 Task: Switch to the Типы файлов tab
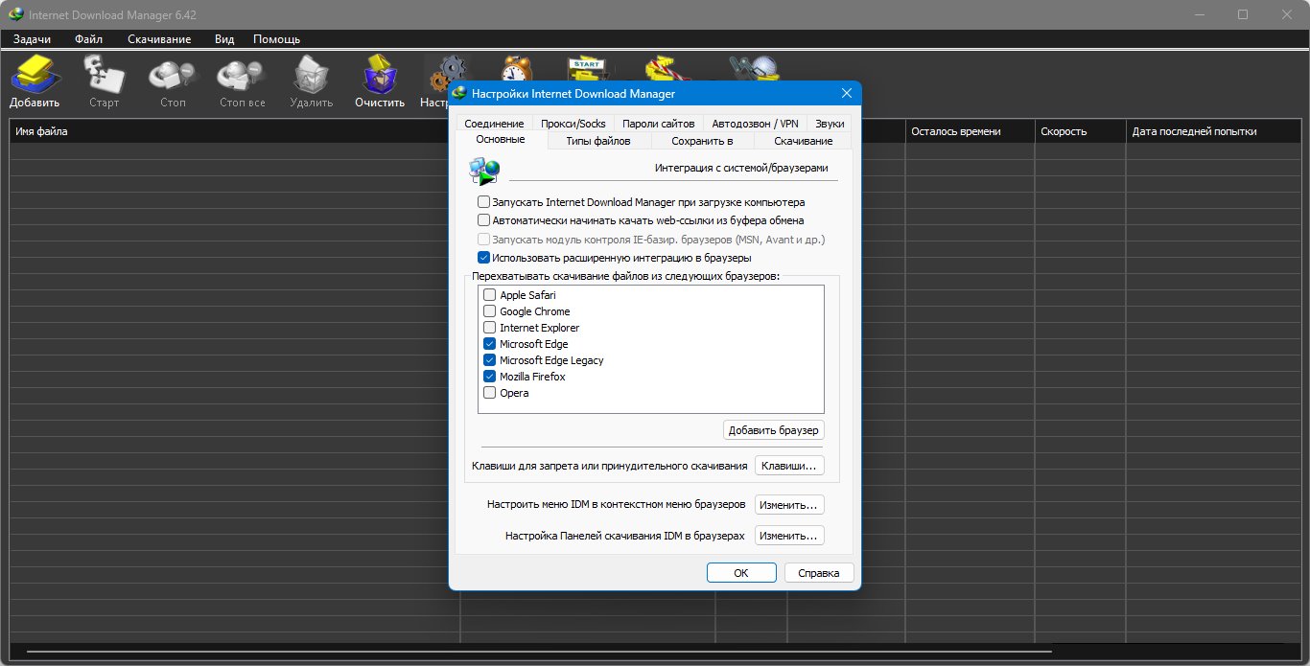pyautogui.click(x=598, y=141)
